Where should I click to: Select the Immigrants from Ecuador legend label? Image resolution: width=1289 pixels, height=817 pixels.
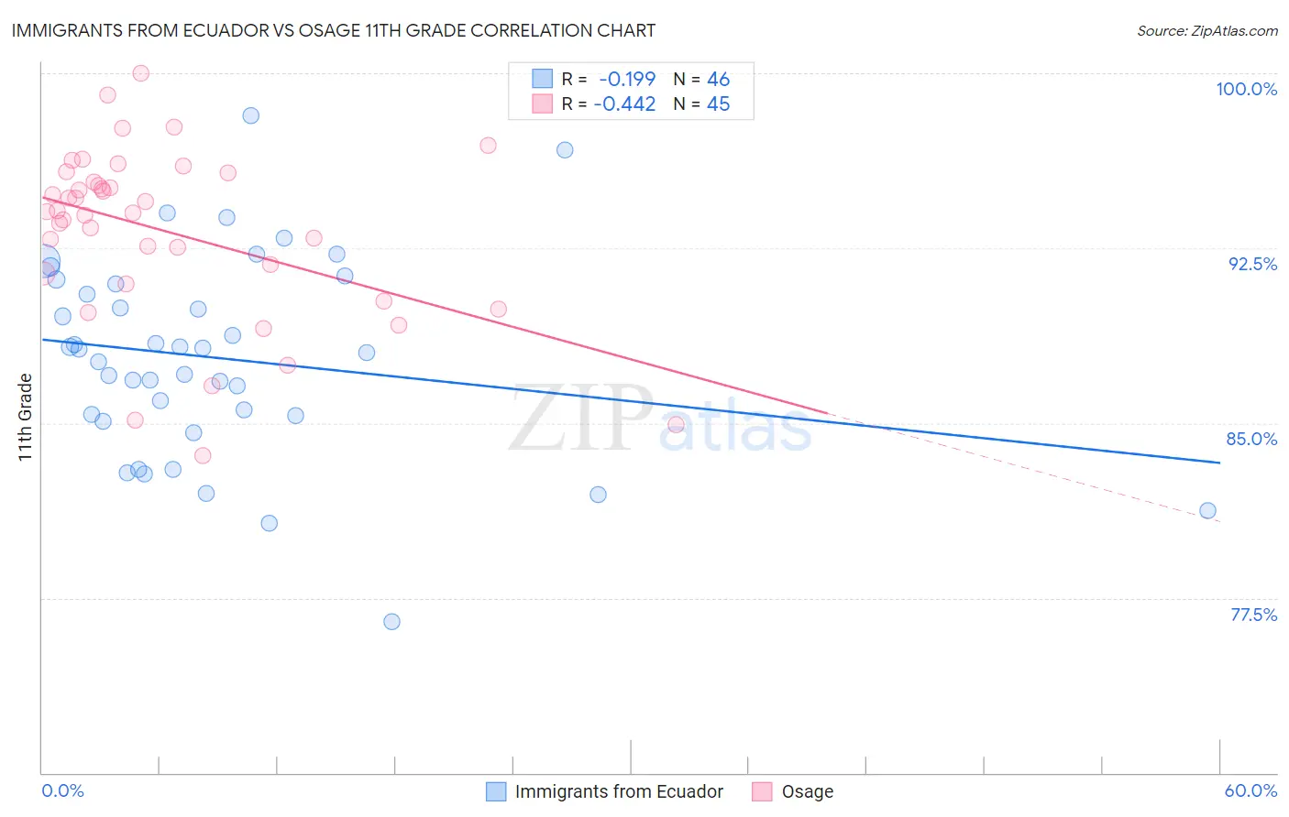(619, 791)
